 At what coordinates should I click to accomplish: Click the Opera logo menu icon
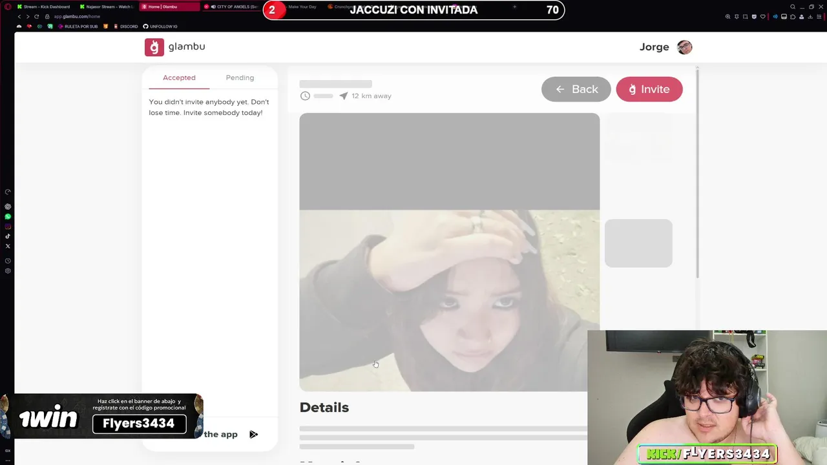pos(8,6)
